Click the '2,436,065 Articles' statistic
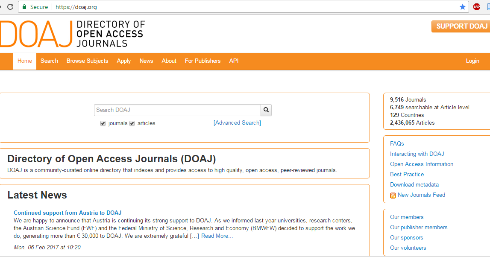This screenshot has height=257, width=490. [x=412, y=123]
